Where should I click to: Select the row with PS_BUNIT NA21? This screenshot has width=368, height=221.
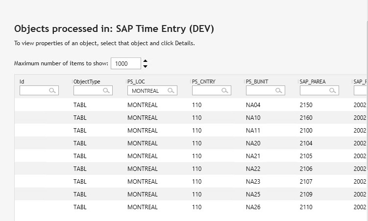pos(190,156)
